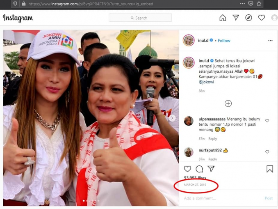Open comment bubble icon under photo

pyautogui.click(x=199, y=169)
